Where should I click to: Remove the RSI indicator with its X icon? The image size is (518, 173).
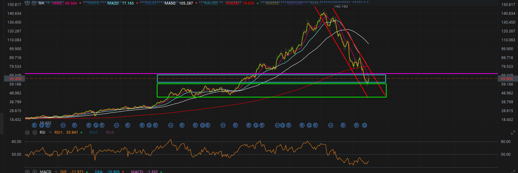tap(34, 133)
